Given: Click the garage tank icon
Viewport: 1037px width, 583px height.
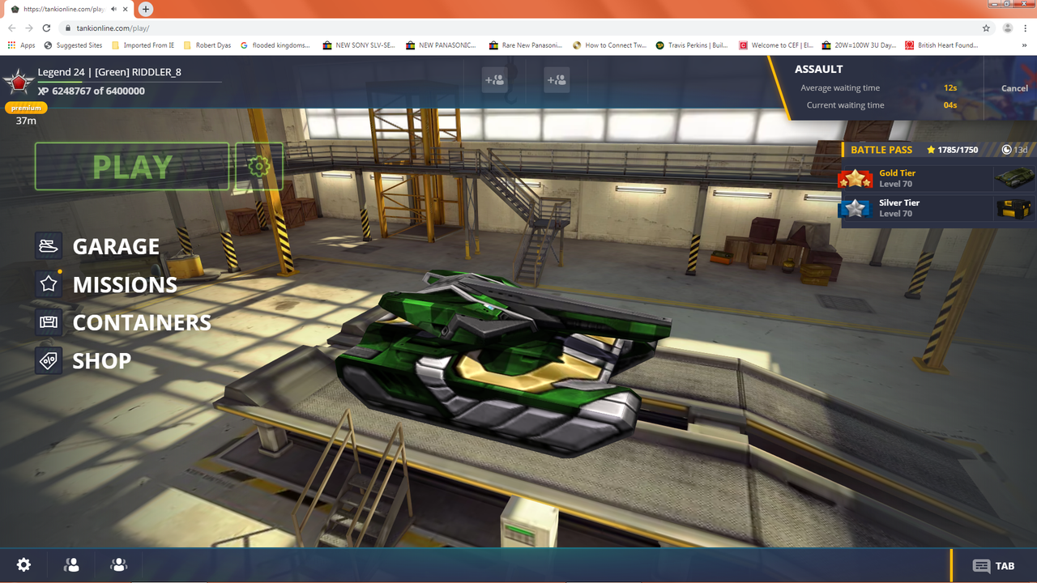Looking at the screenshot, I should 49,245.
